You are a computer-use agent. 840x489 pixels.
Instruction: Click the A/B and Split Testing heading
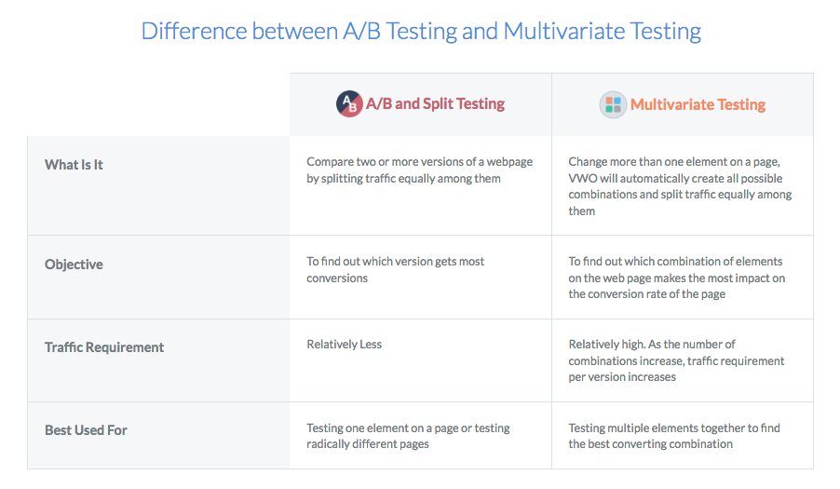pos(435,104)
